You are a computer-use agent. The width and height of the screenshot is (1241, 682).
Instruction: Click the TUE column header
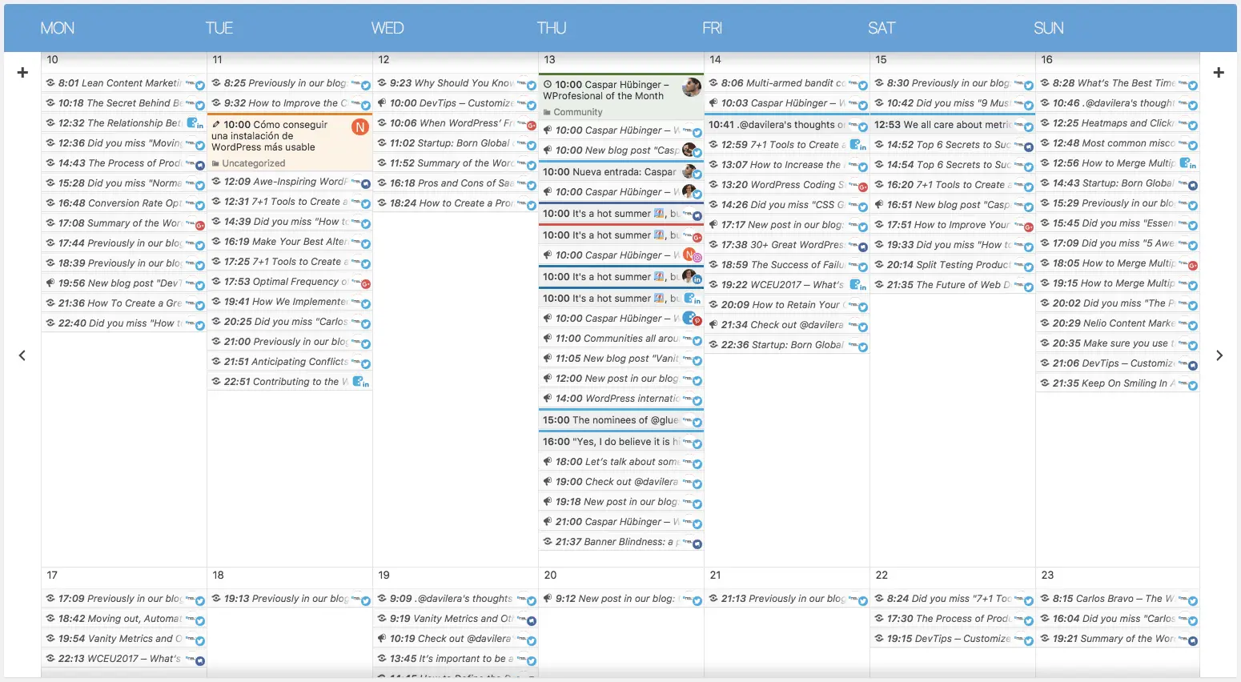pyautogui.click(x=219, y=29)
